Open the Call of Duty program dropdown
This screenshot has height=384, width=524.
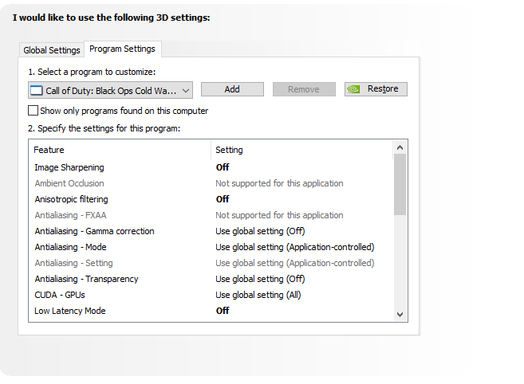tap(110, 90)
